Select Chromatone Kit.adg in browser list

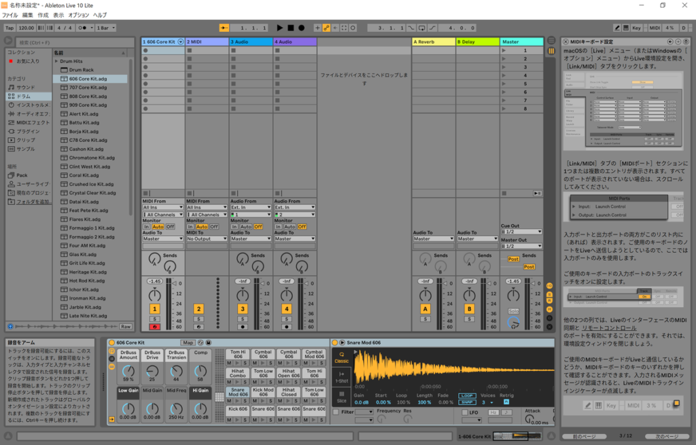[x=92, y=158]
